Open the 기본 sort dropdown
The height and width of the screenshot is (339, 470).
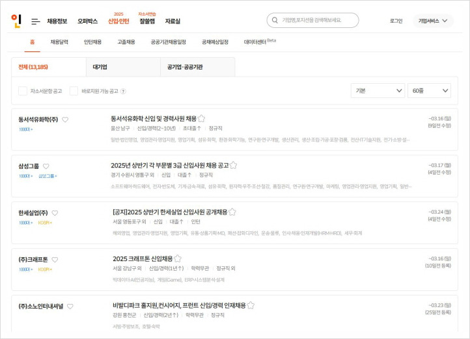pyautogui.click(x=378, y=90)
